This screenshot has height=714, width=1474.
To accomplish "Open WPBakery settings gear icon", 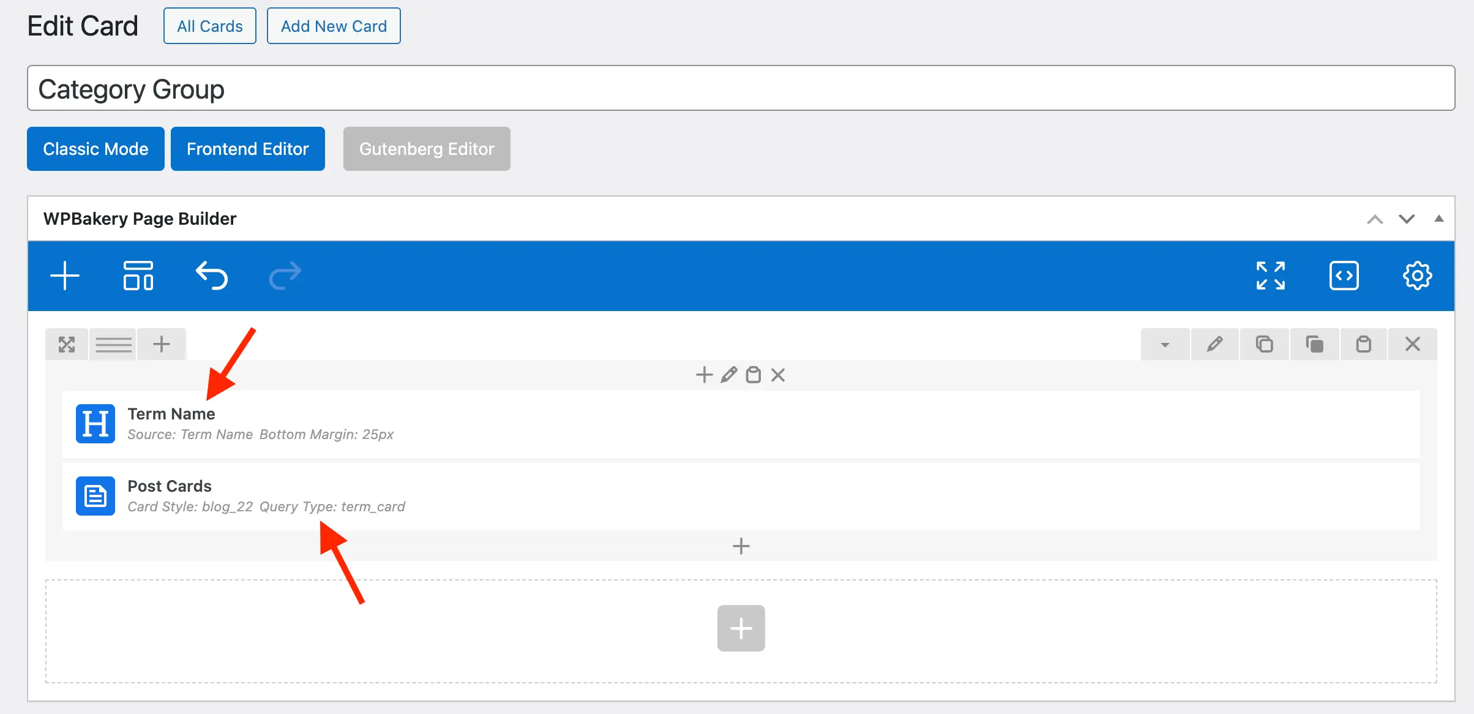I will click(x=1417, y=276).
